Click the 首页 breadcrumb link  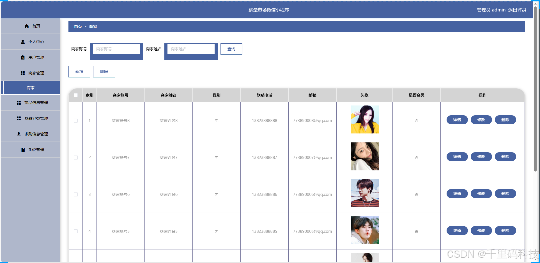[78, 27]
